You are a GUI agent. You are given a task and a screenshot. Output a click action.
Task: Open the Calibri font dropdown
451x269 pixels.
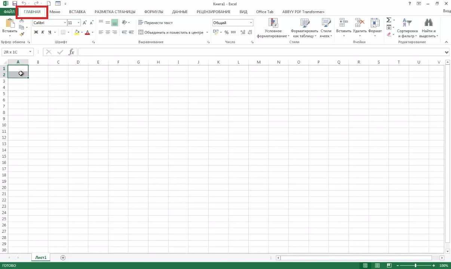click(x=64, y=22)
